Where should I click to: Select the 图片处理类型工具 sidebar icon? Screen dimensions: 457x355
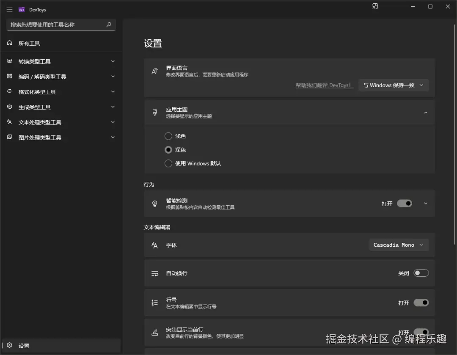point(9,137)
